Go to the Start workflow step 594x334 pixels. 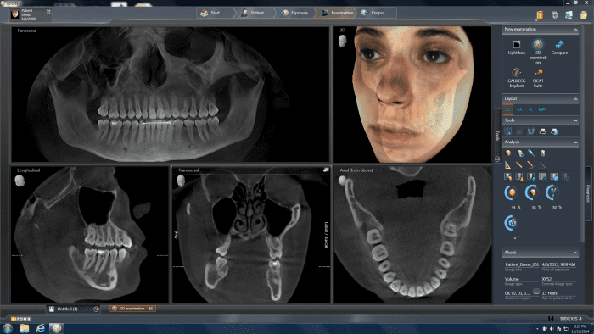pos(215,13)
